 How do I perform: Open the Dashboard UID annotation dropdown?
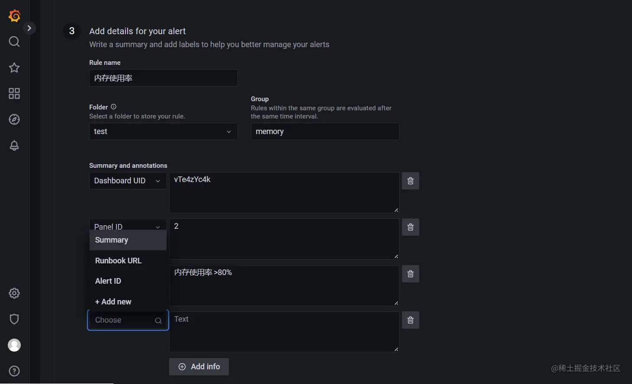(128, 181)
